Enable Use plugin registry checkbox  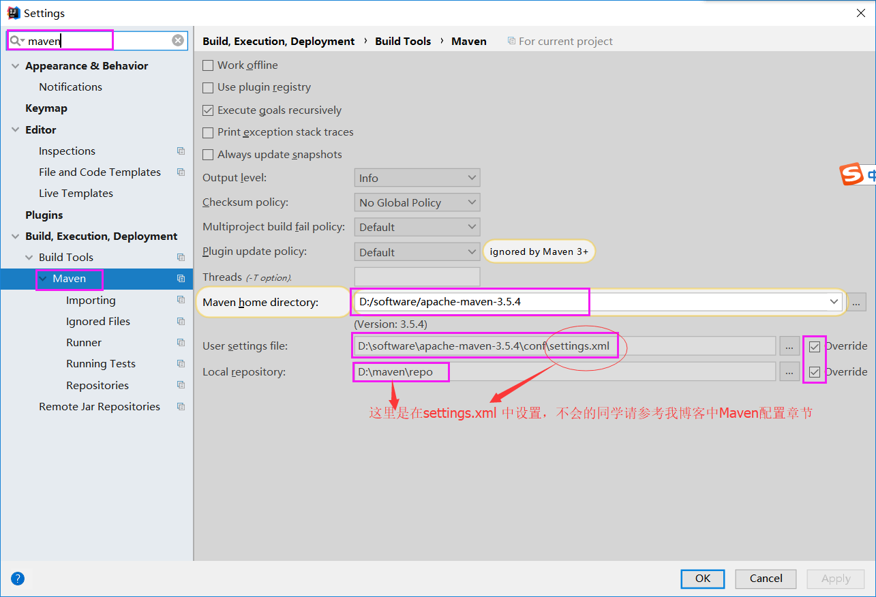pyautogui.click(x=208, y=87)
